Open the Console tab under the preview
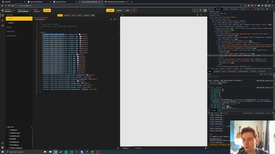This screenshot has height=154, width=275. pos(125,148)
